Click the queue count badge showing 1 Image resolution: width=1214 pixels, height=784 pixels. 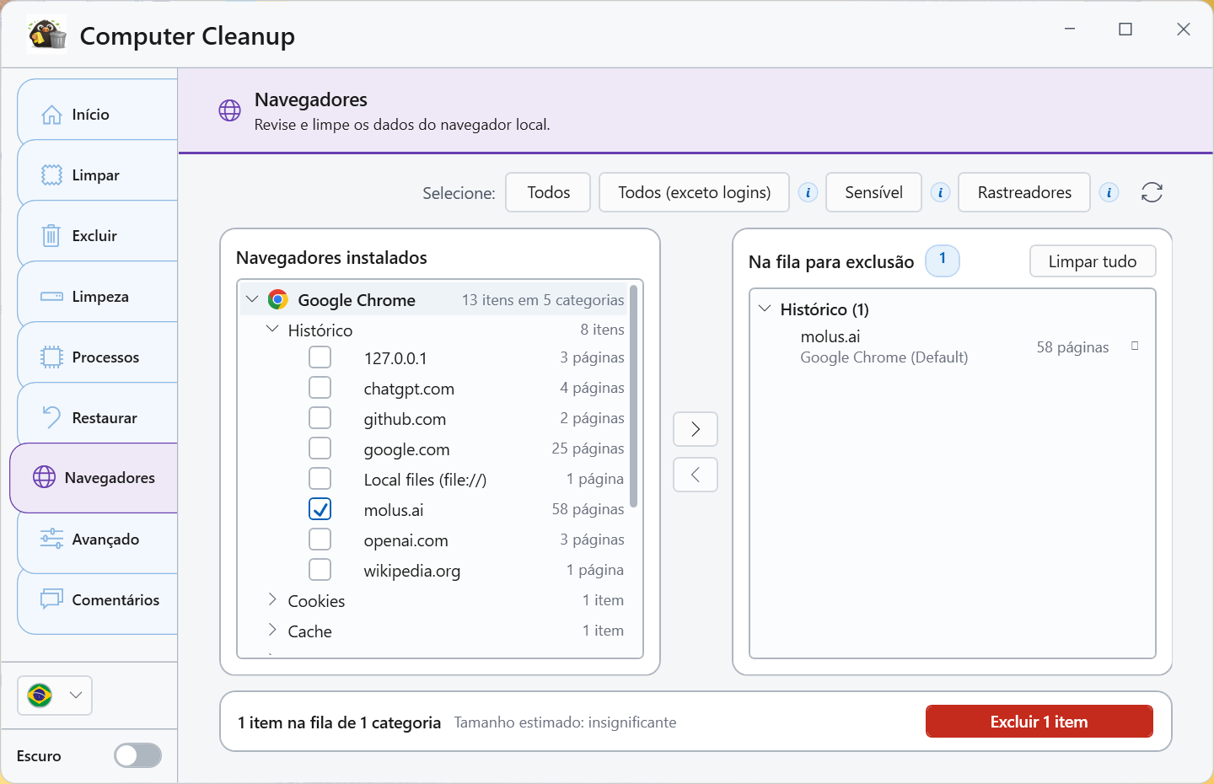click(x=943, y=260)
